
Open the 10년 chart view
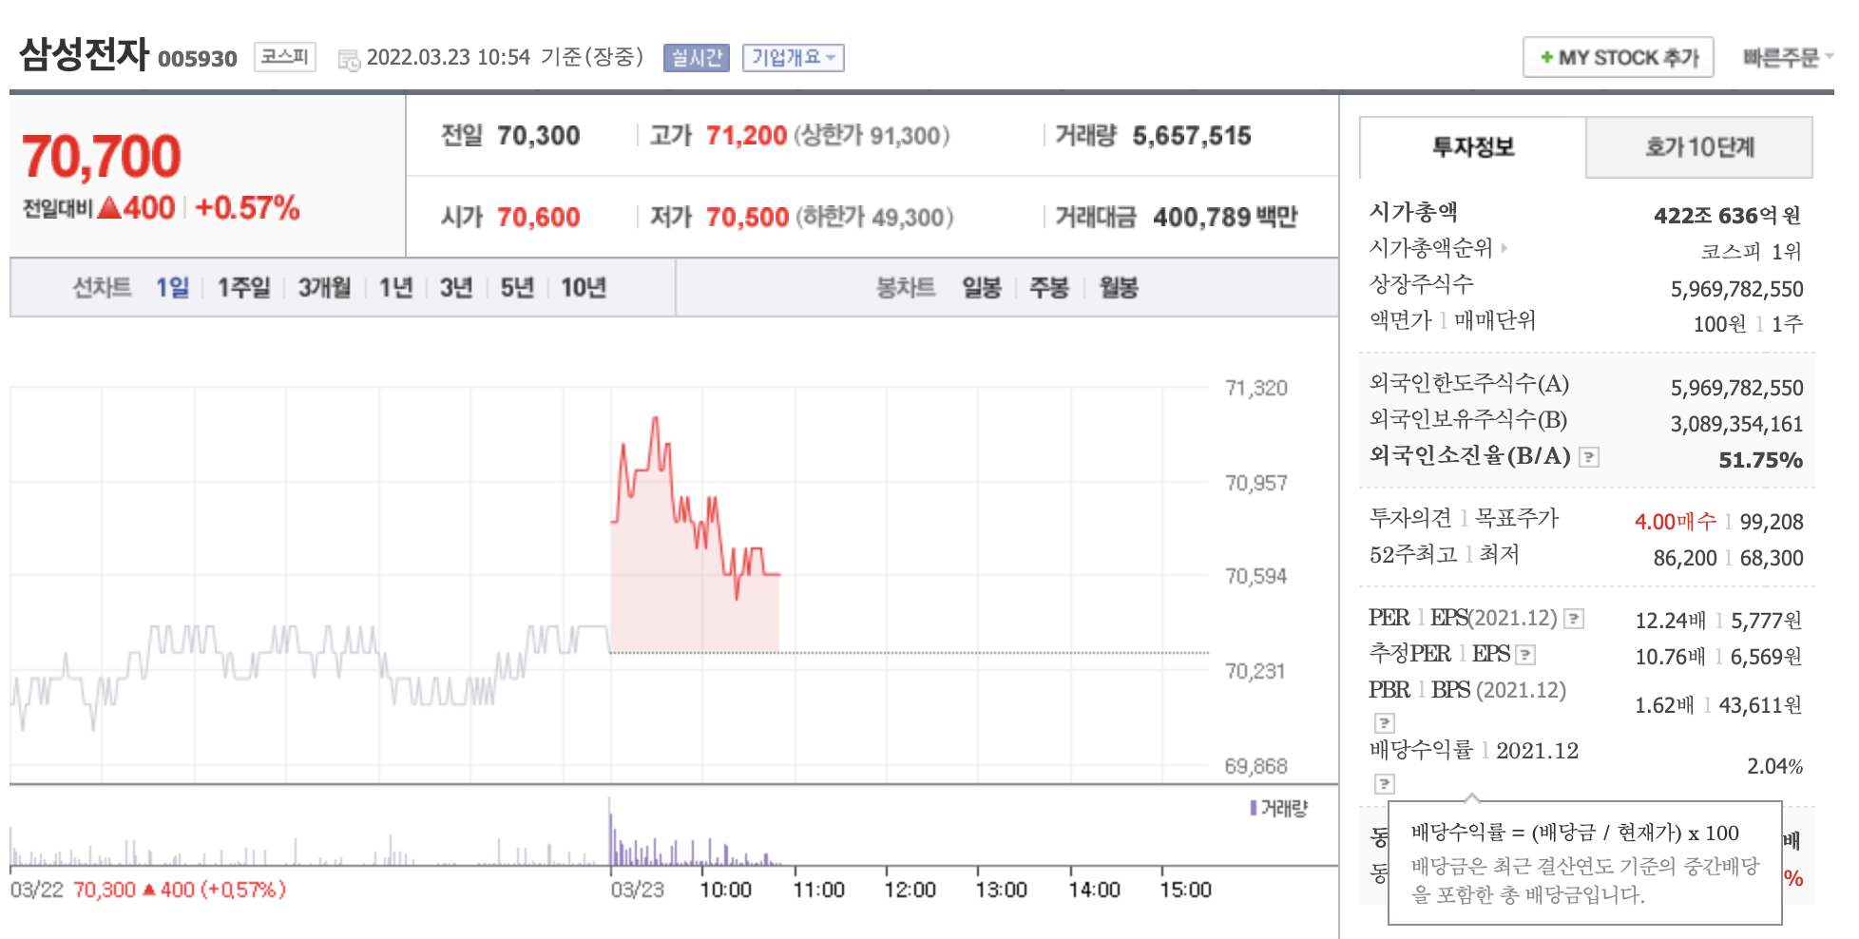(x=587, y=287)
